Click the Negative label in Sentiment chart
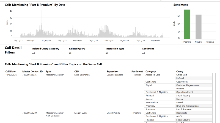220x123 pixels. point(210,42)
